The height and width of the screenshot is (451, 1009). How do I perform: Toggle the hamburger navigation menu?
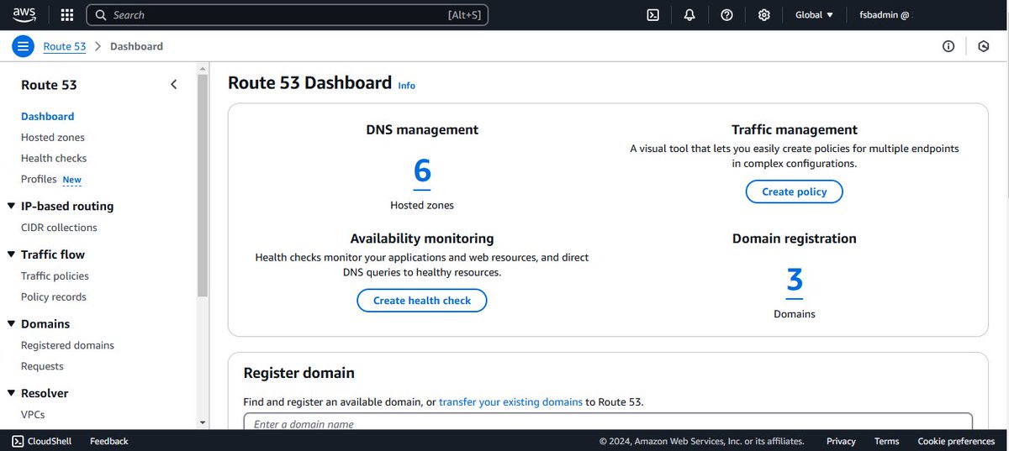[x=23, y=46]
